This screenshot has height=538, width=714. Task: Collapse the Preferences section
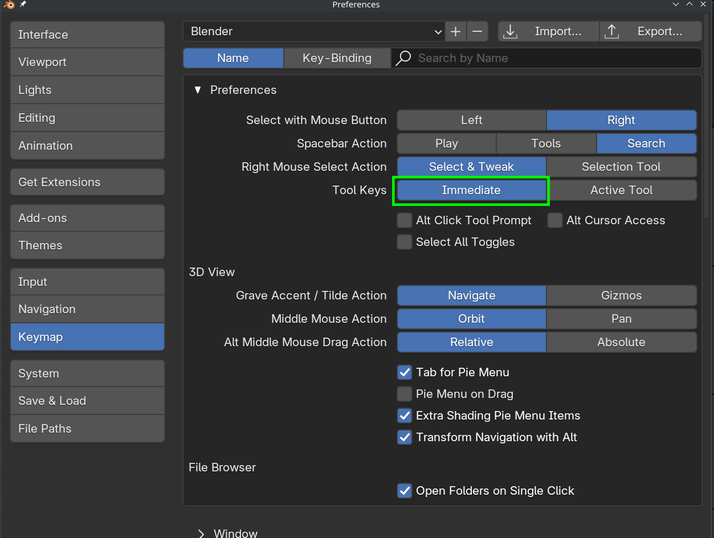click(x=198, y=90)
